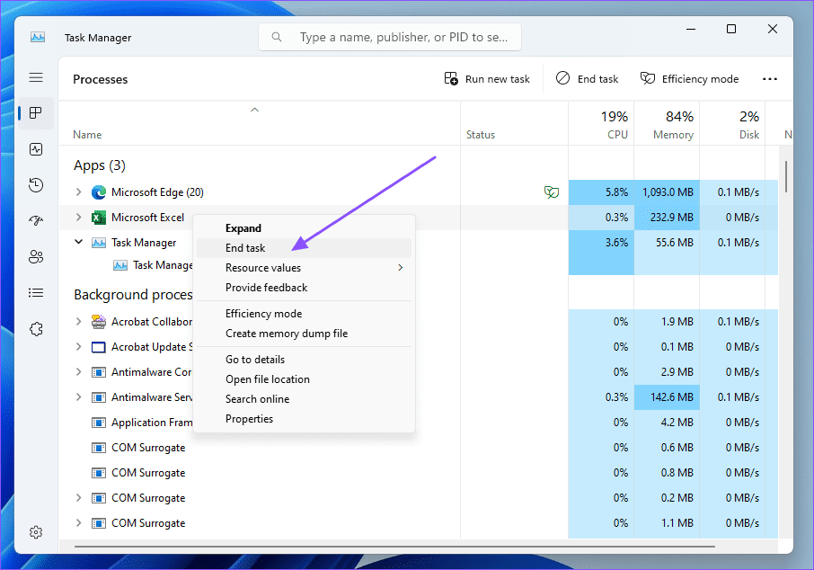Open the Services sidebar icon
The width and height of the screenshot is (814, 570).
[36, 329]
